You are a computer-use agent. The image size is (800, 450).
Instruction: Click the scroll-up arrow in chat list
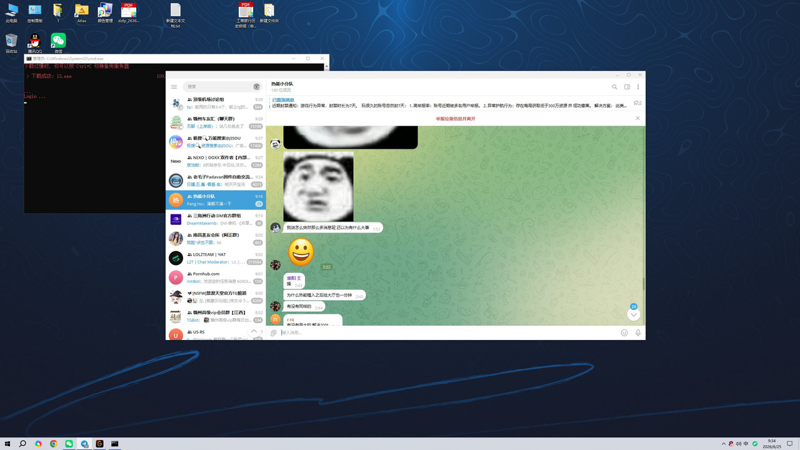click(x=254, y=331)
